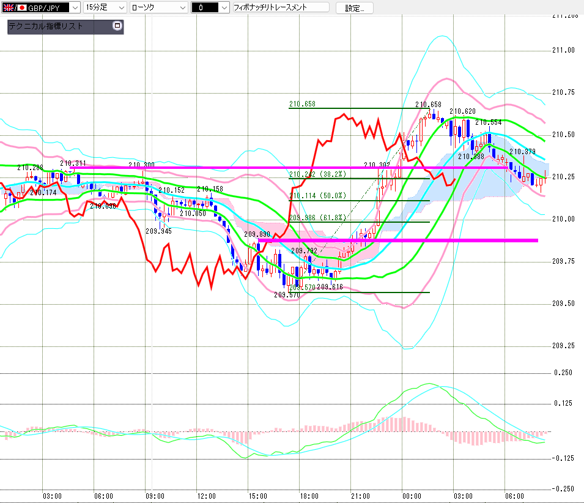Screen dimensions: 584x503
Task: Click the 21:00 time axis label
Action: tap(361, 496)
